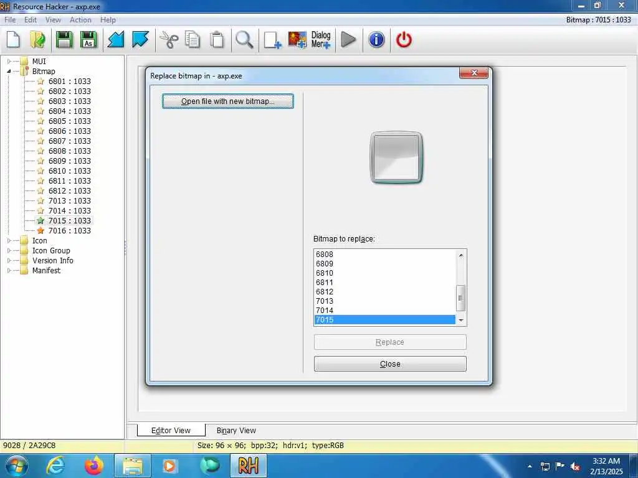Click the bitmap list scroll up arrow
The image size is (638, 478).
click(460, 255)
